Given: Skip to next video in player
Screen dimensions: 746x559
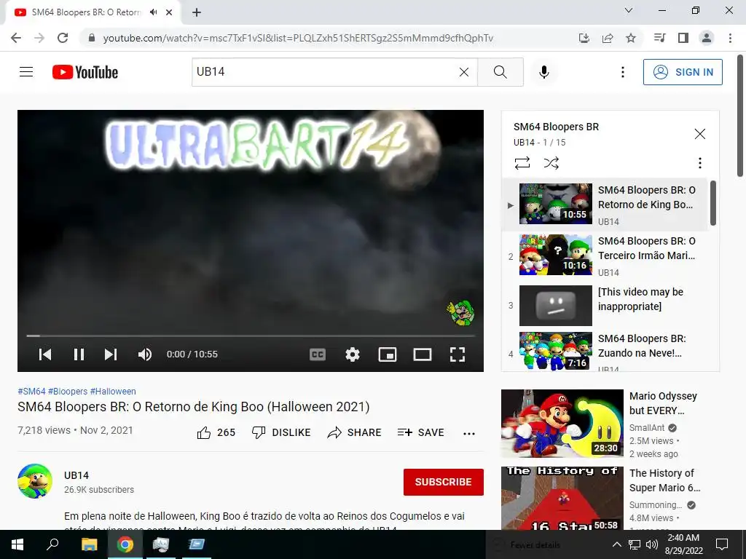Looking at the screenshot, I should point(111,354).
